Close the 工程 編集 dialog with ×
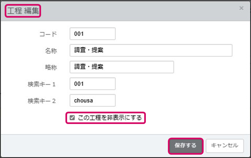 coord(241,8)
